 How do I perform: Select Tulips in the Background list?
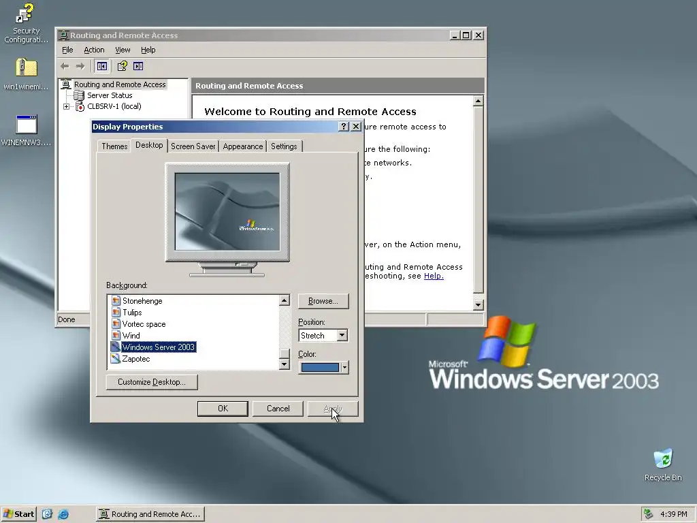point(132,312)
